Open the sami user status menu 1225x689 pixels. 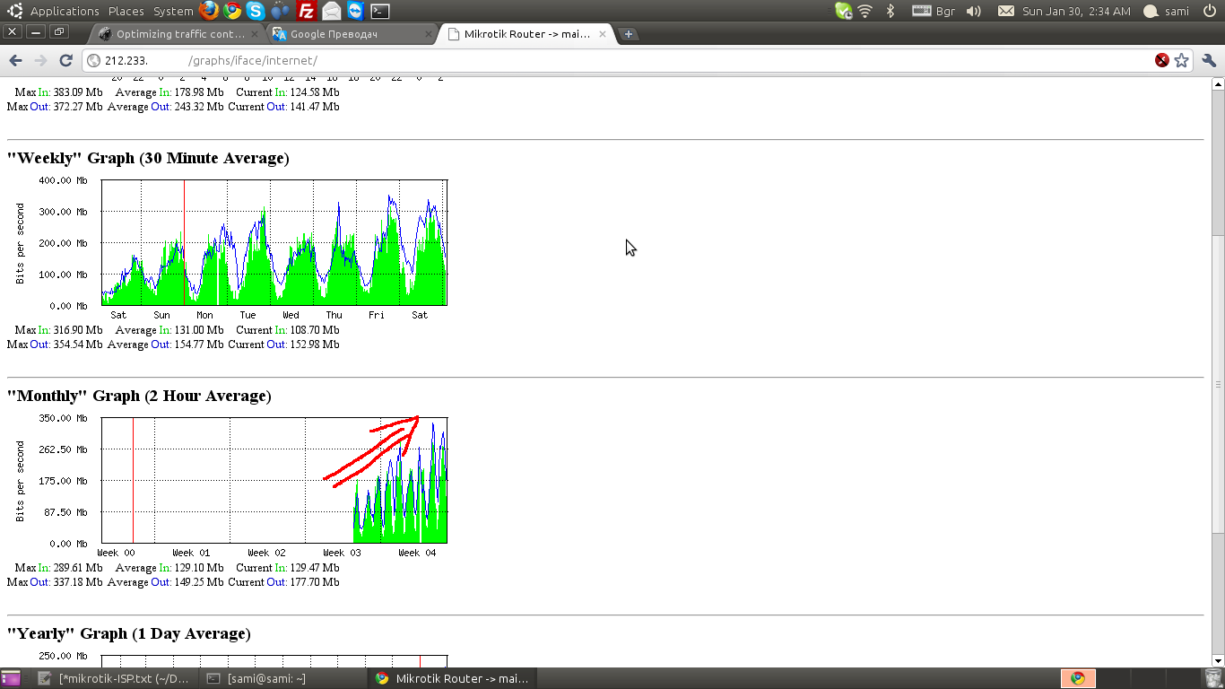point(1167,11)
